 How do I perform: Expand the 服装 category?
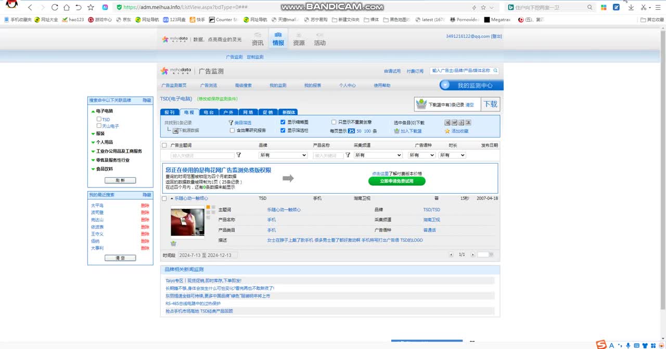[93, 133]
